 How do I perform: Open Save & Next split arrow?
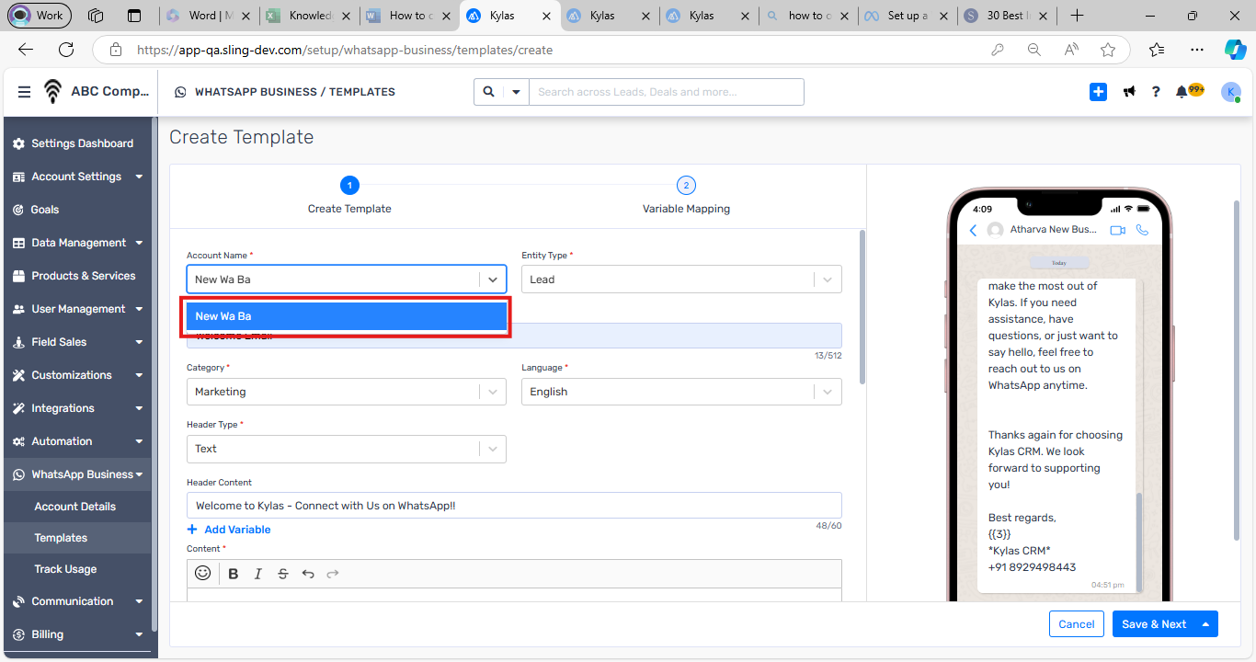[1206, 623]
